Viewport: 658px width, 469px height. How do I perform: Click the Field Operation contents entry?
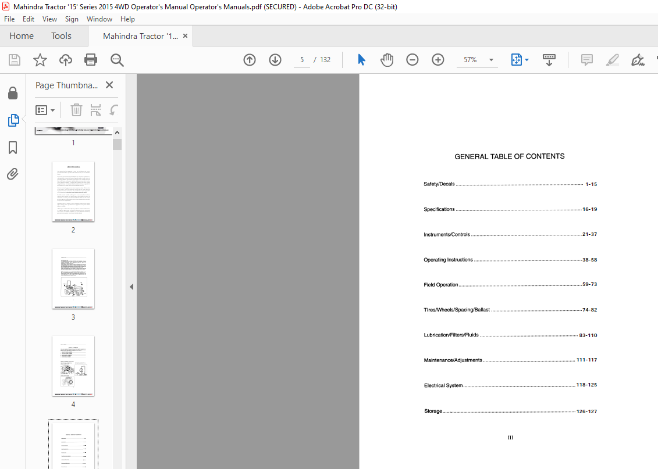tap(510, 285)
